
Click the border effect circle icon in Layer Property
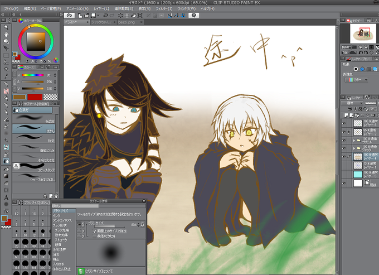coord(356,69)
